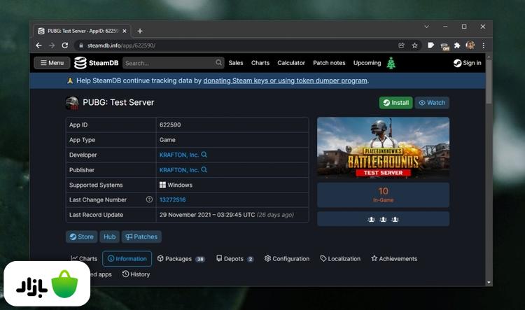525x310 pixels.
Task: Click the PUBG Battlegrounds banner image
Action: click(383, 148)
